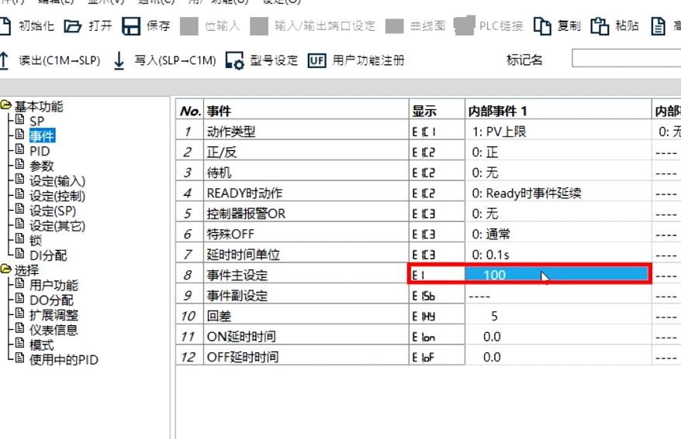Select the 延时时间单位 '0: 0.1s' cell
This screenshot has width=681, height=439.
tap(558, 254)
